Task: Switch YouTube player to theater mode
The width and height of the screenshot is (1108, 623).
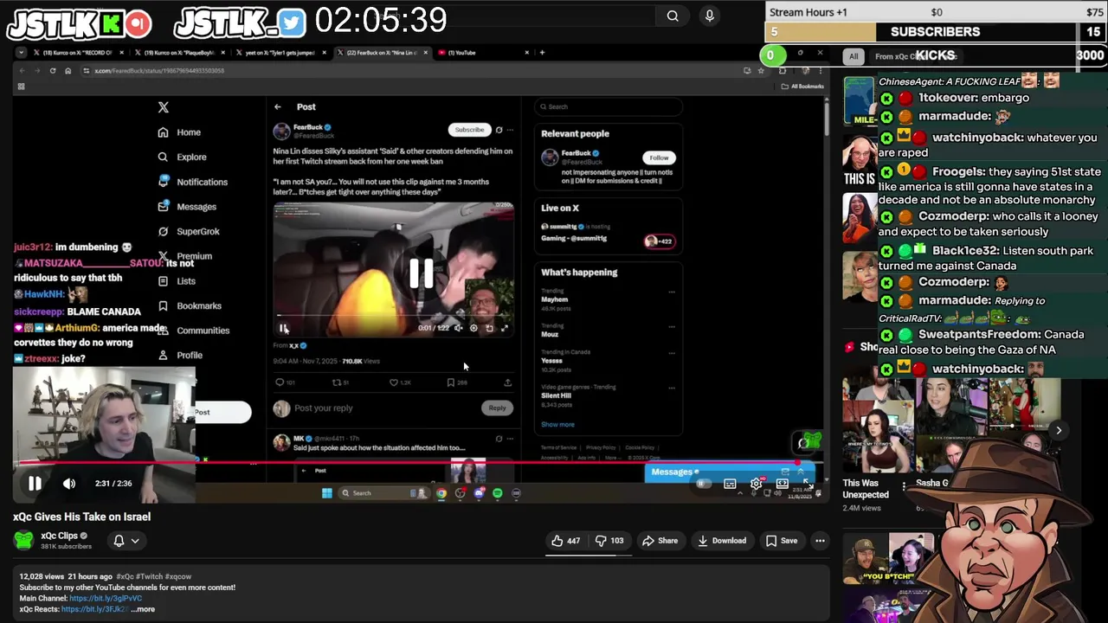Action: point(783,484)
